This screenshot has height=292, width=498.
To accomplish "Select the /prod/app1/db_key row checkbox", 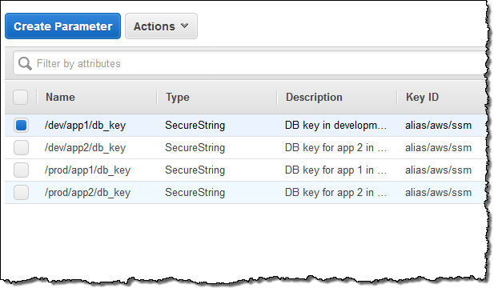I will coord(21,170).
